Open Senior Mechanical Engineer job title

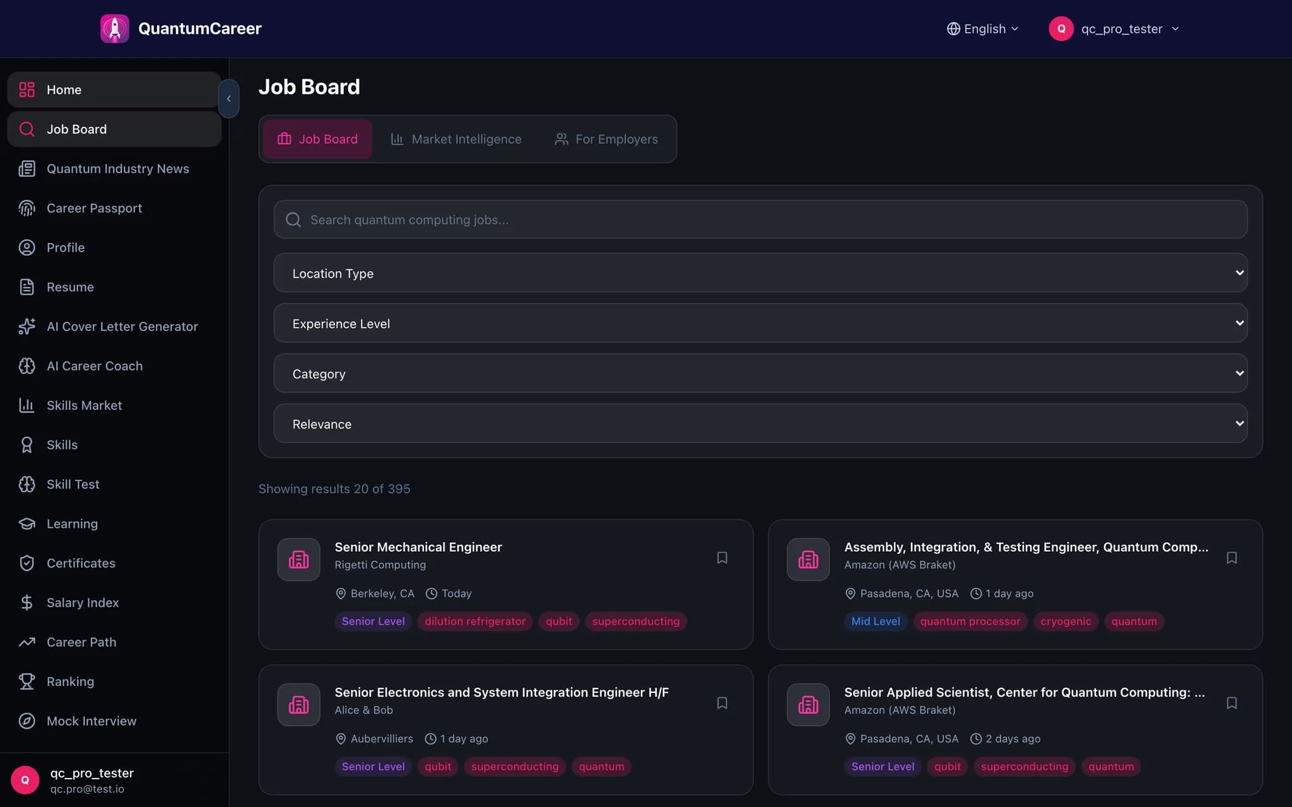[x=418, y=547]
